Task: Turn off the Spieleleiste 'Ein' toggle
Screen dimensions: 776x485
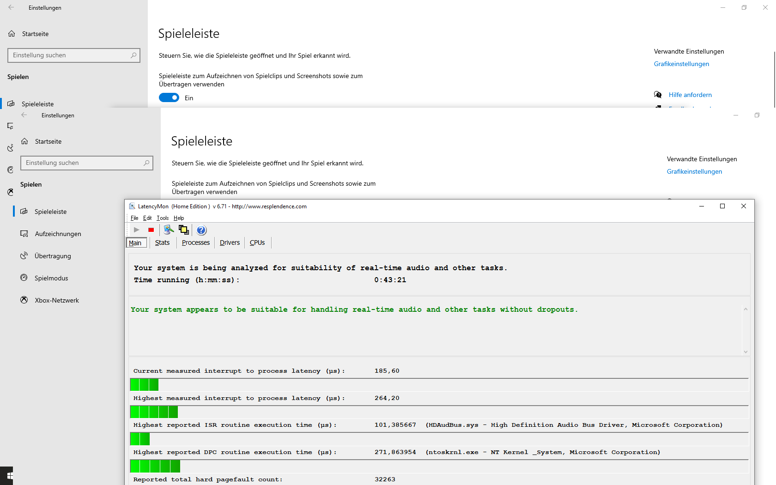Action: click(169, 97)
